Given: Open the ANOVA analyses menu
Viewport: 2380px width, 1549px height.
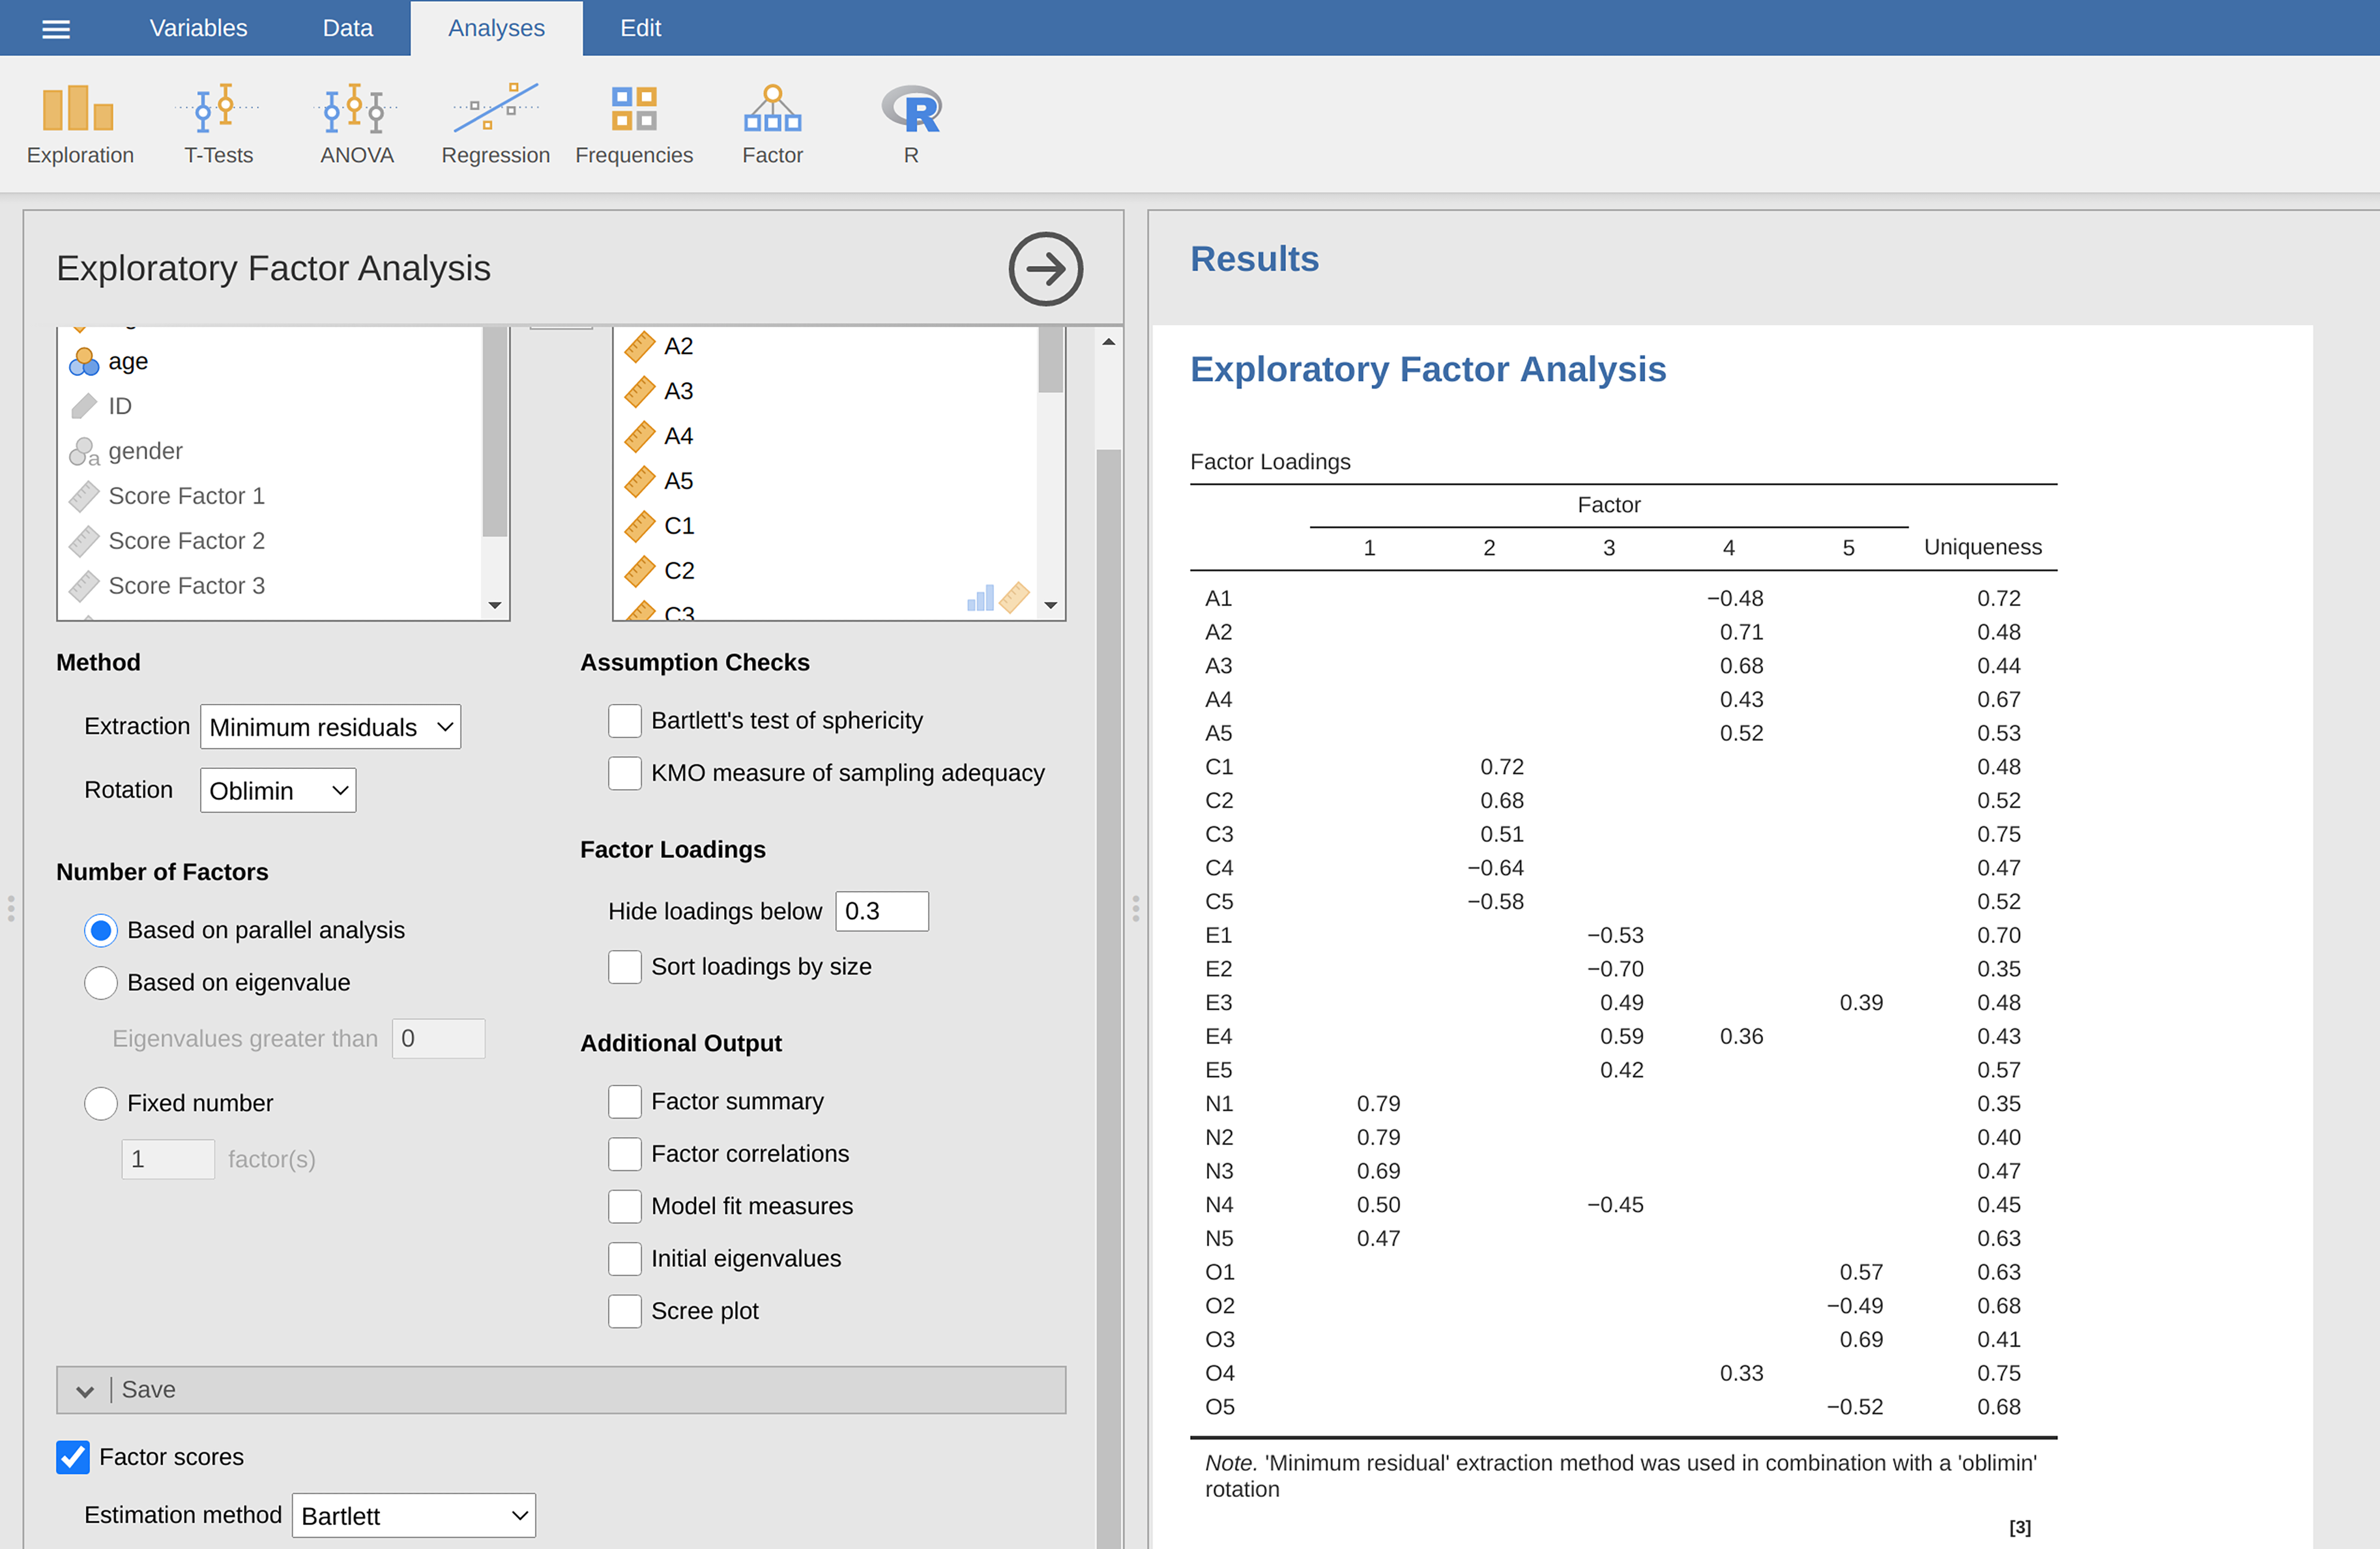Looking at the screenshot, I should point(357,125).
